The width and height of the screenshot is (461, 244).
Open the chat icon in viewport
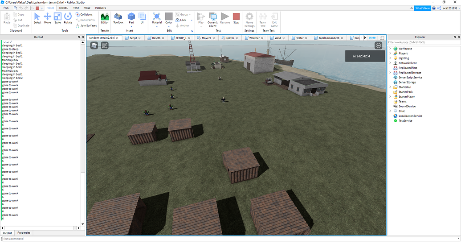point(105,45)
